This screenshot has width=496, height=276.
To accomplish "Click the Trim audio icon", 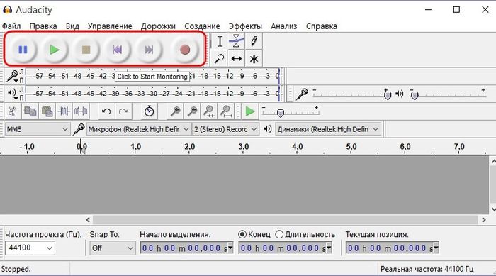I will (x=64, y=111).
